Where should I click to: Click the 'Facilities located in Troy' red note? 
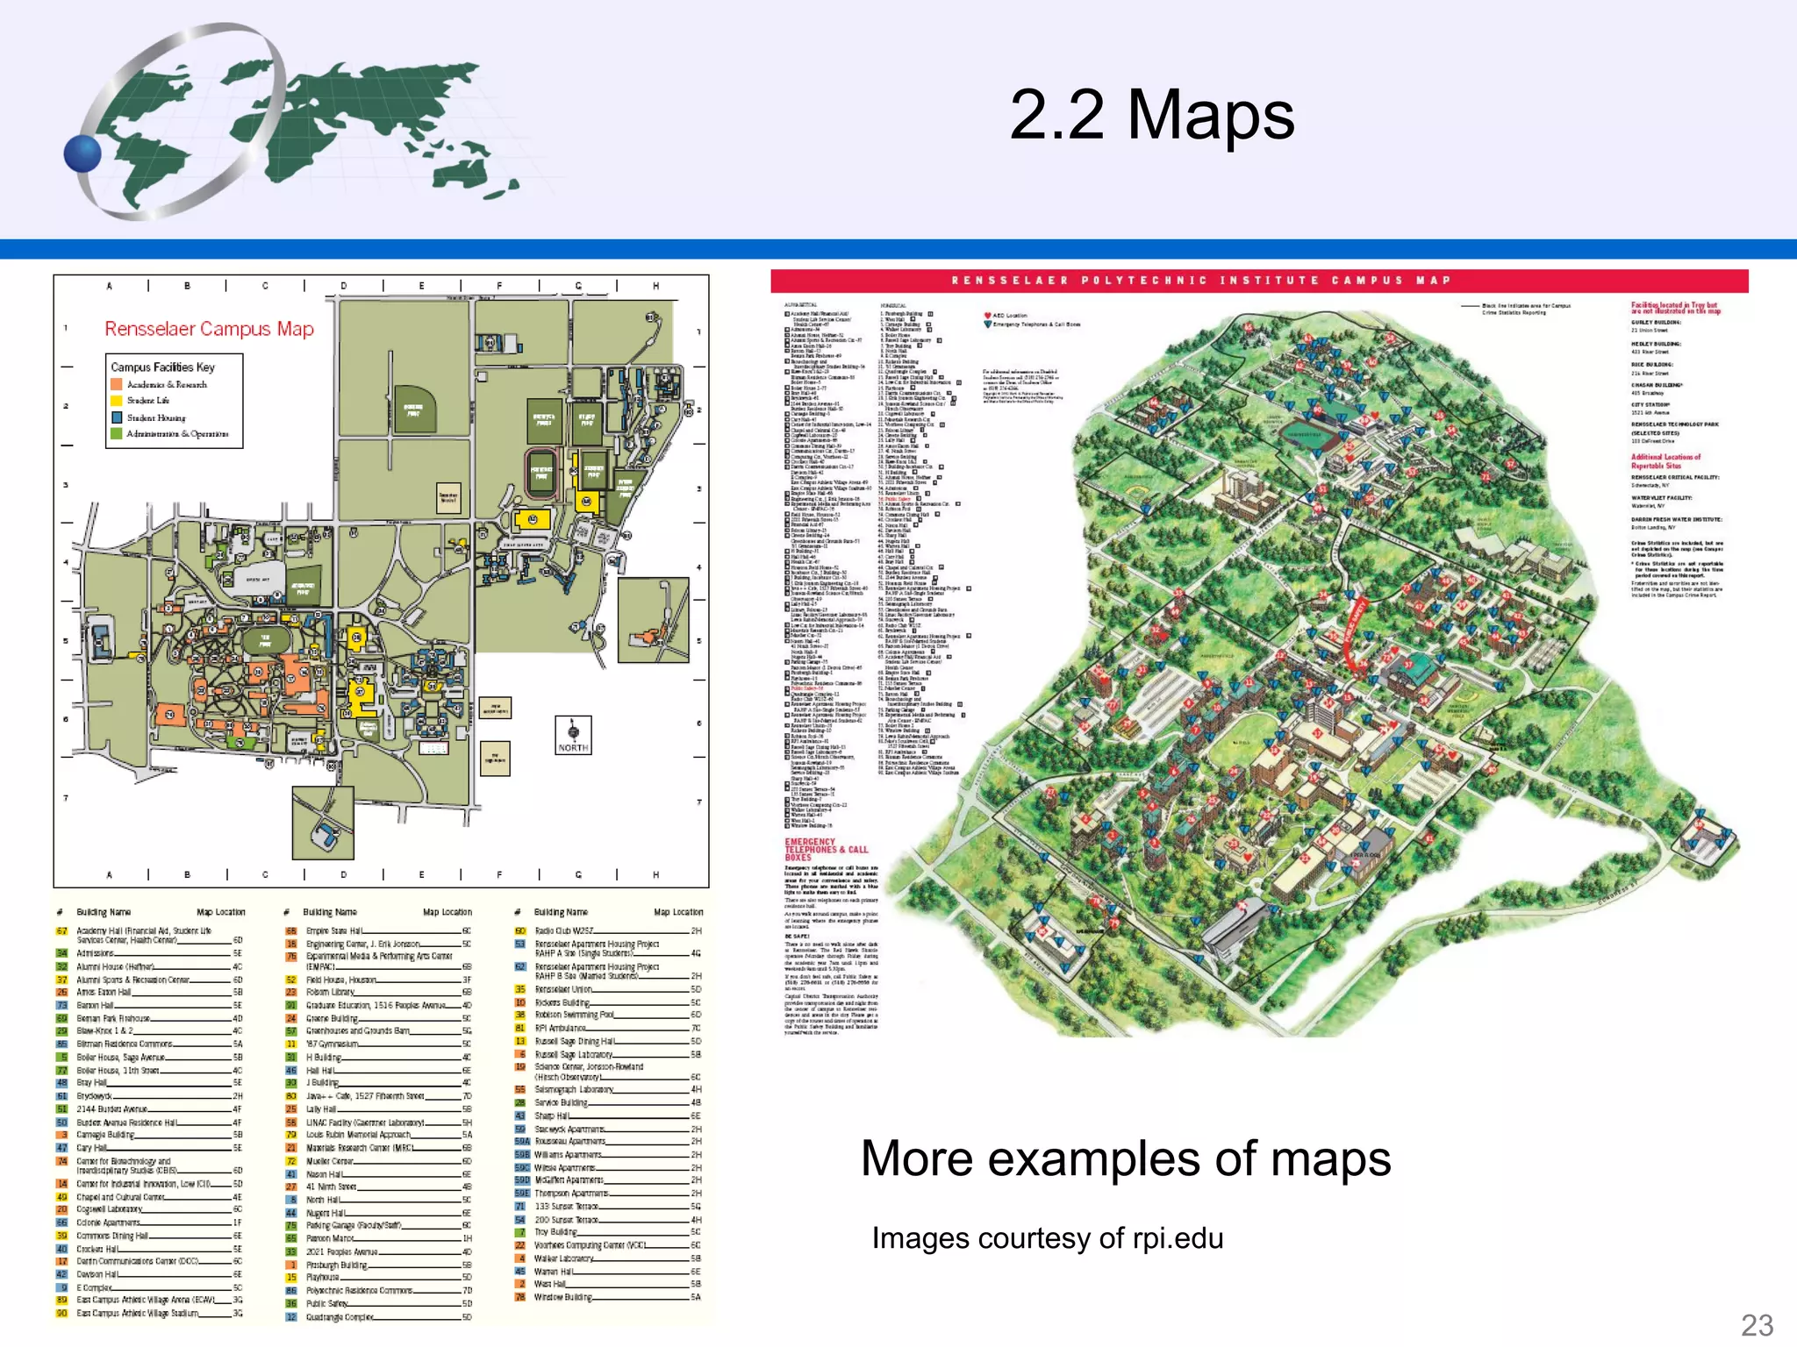pos(1675,308)
